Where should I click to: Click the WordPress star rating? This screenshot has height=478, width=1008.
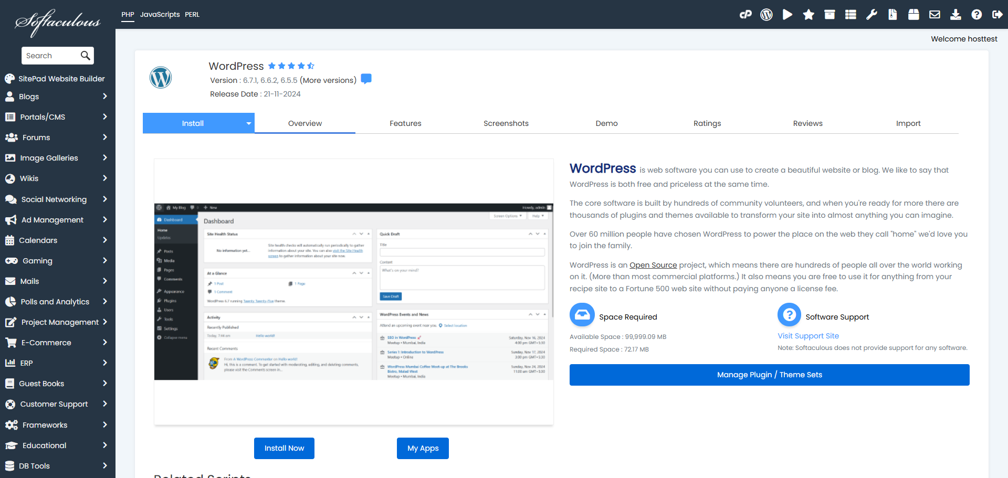click(x=291, y=66)
